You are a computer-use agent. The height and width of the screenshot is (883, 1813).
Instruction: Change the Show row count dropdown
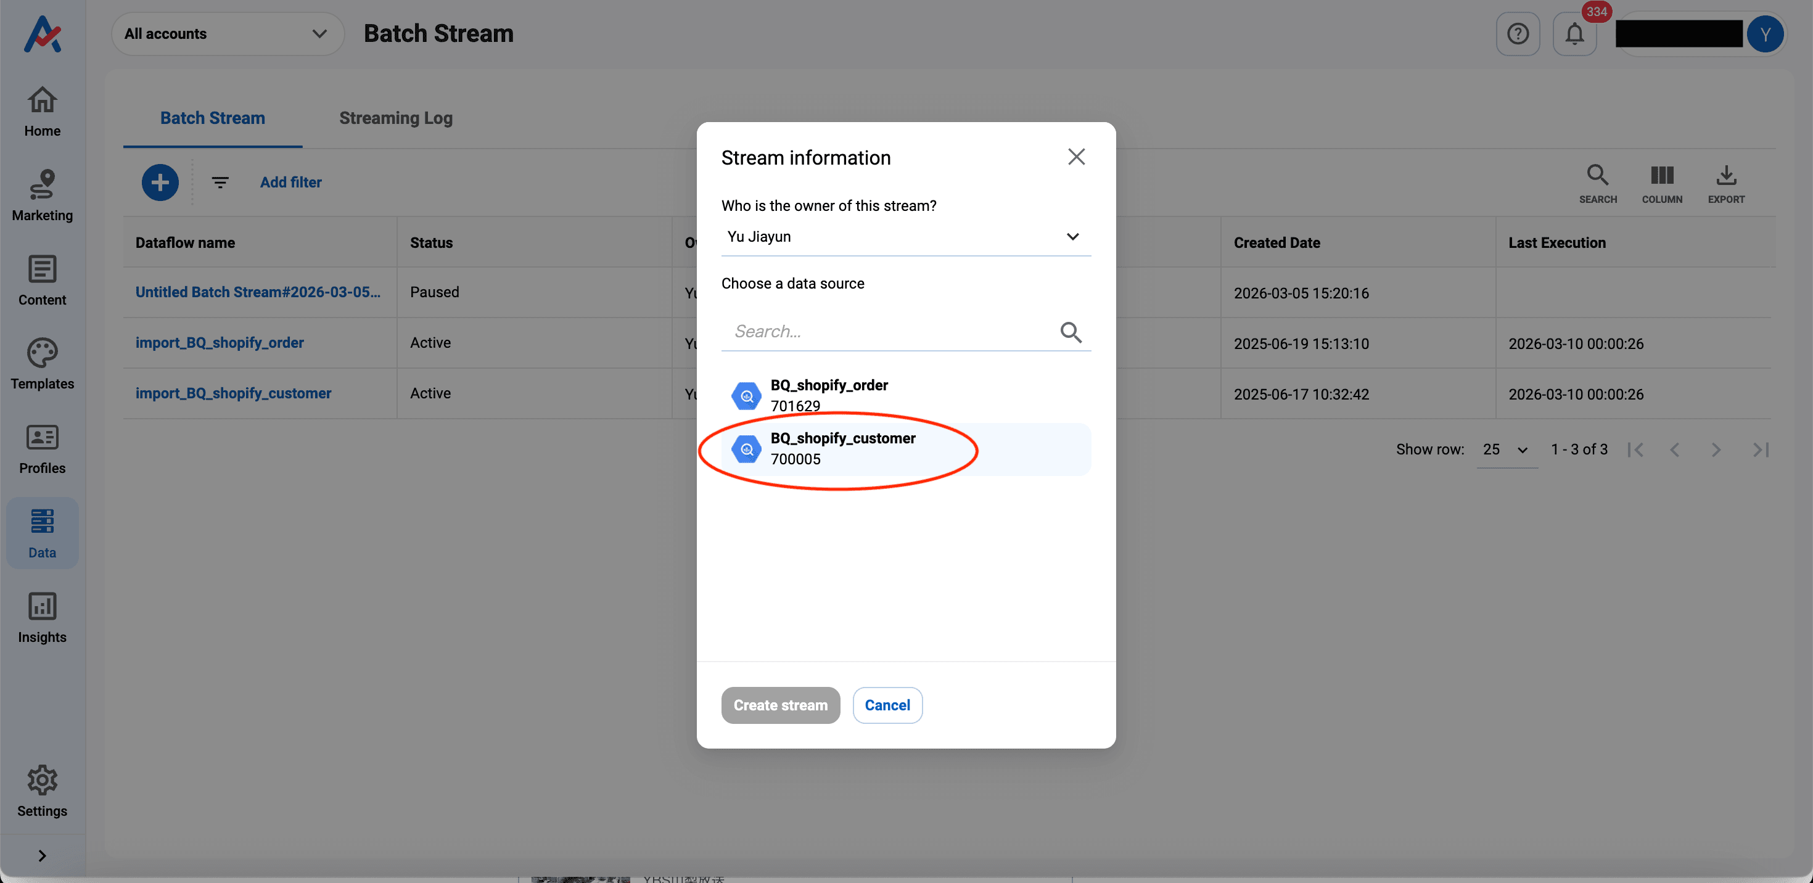1506,449
